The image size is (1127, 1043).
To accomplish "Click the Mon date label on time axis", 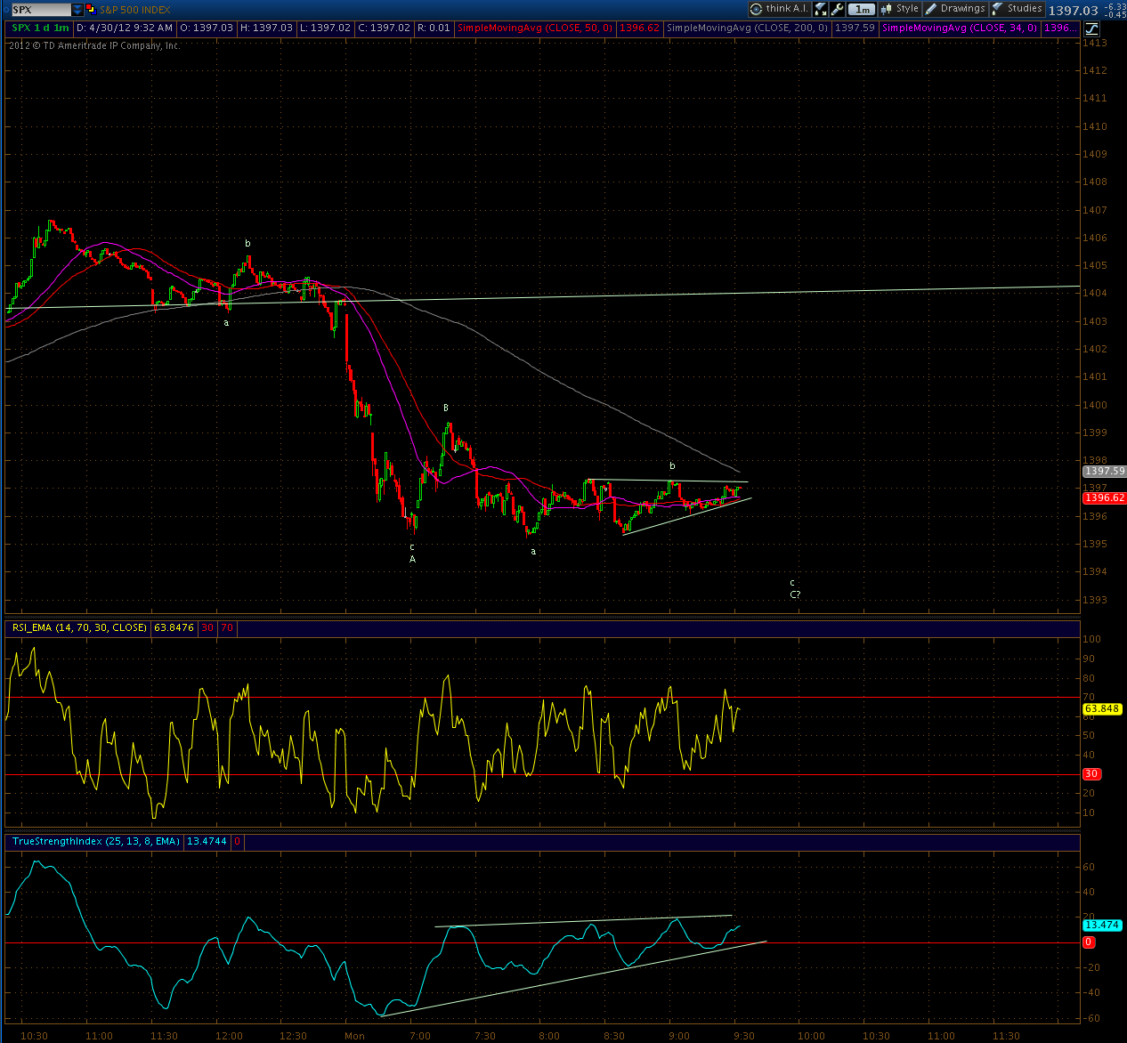I will tap(354, 1036).
